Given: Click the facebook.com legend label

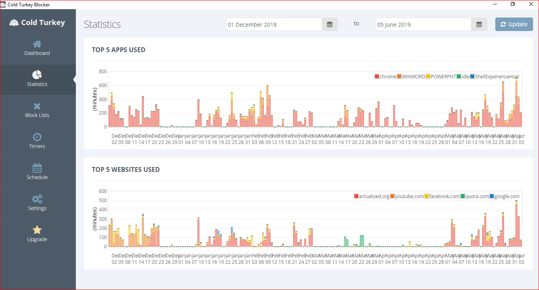Looking at the screenshot, I should click(x=444, y=196).
